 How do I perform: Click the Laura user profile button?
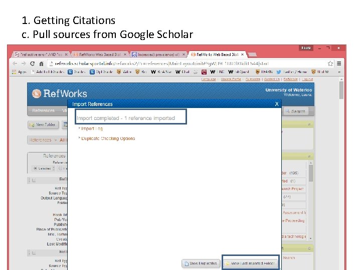(306, 48)
